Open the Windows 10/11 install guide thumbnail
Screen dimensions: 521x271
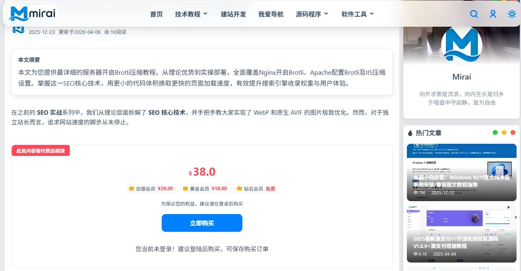461,172
